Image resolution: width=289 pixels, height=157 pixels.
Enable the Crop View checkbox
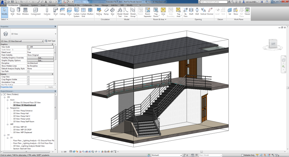click(x=29, y=77)
